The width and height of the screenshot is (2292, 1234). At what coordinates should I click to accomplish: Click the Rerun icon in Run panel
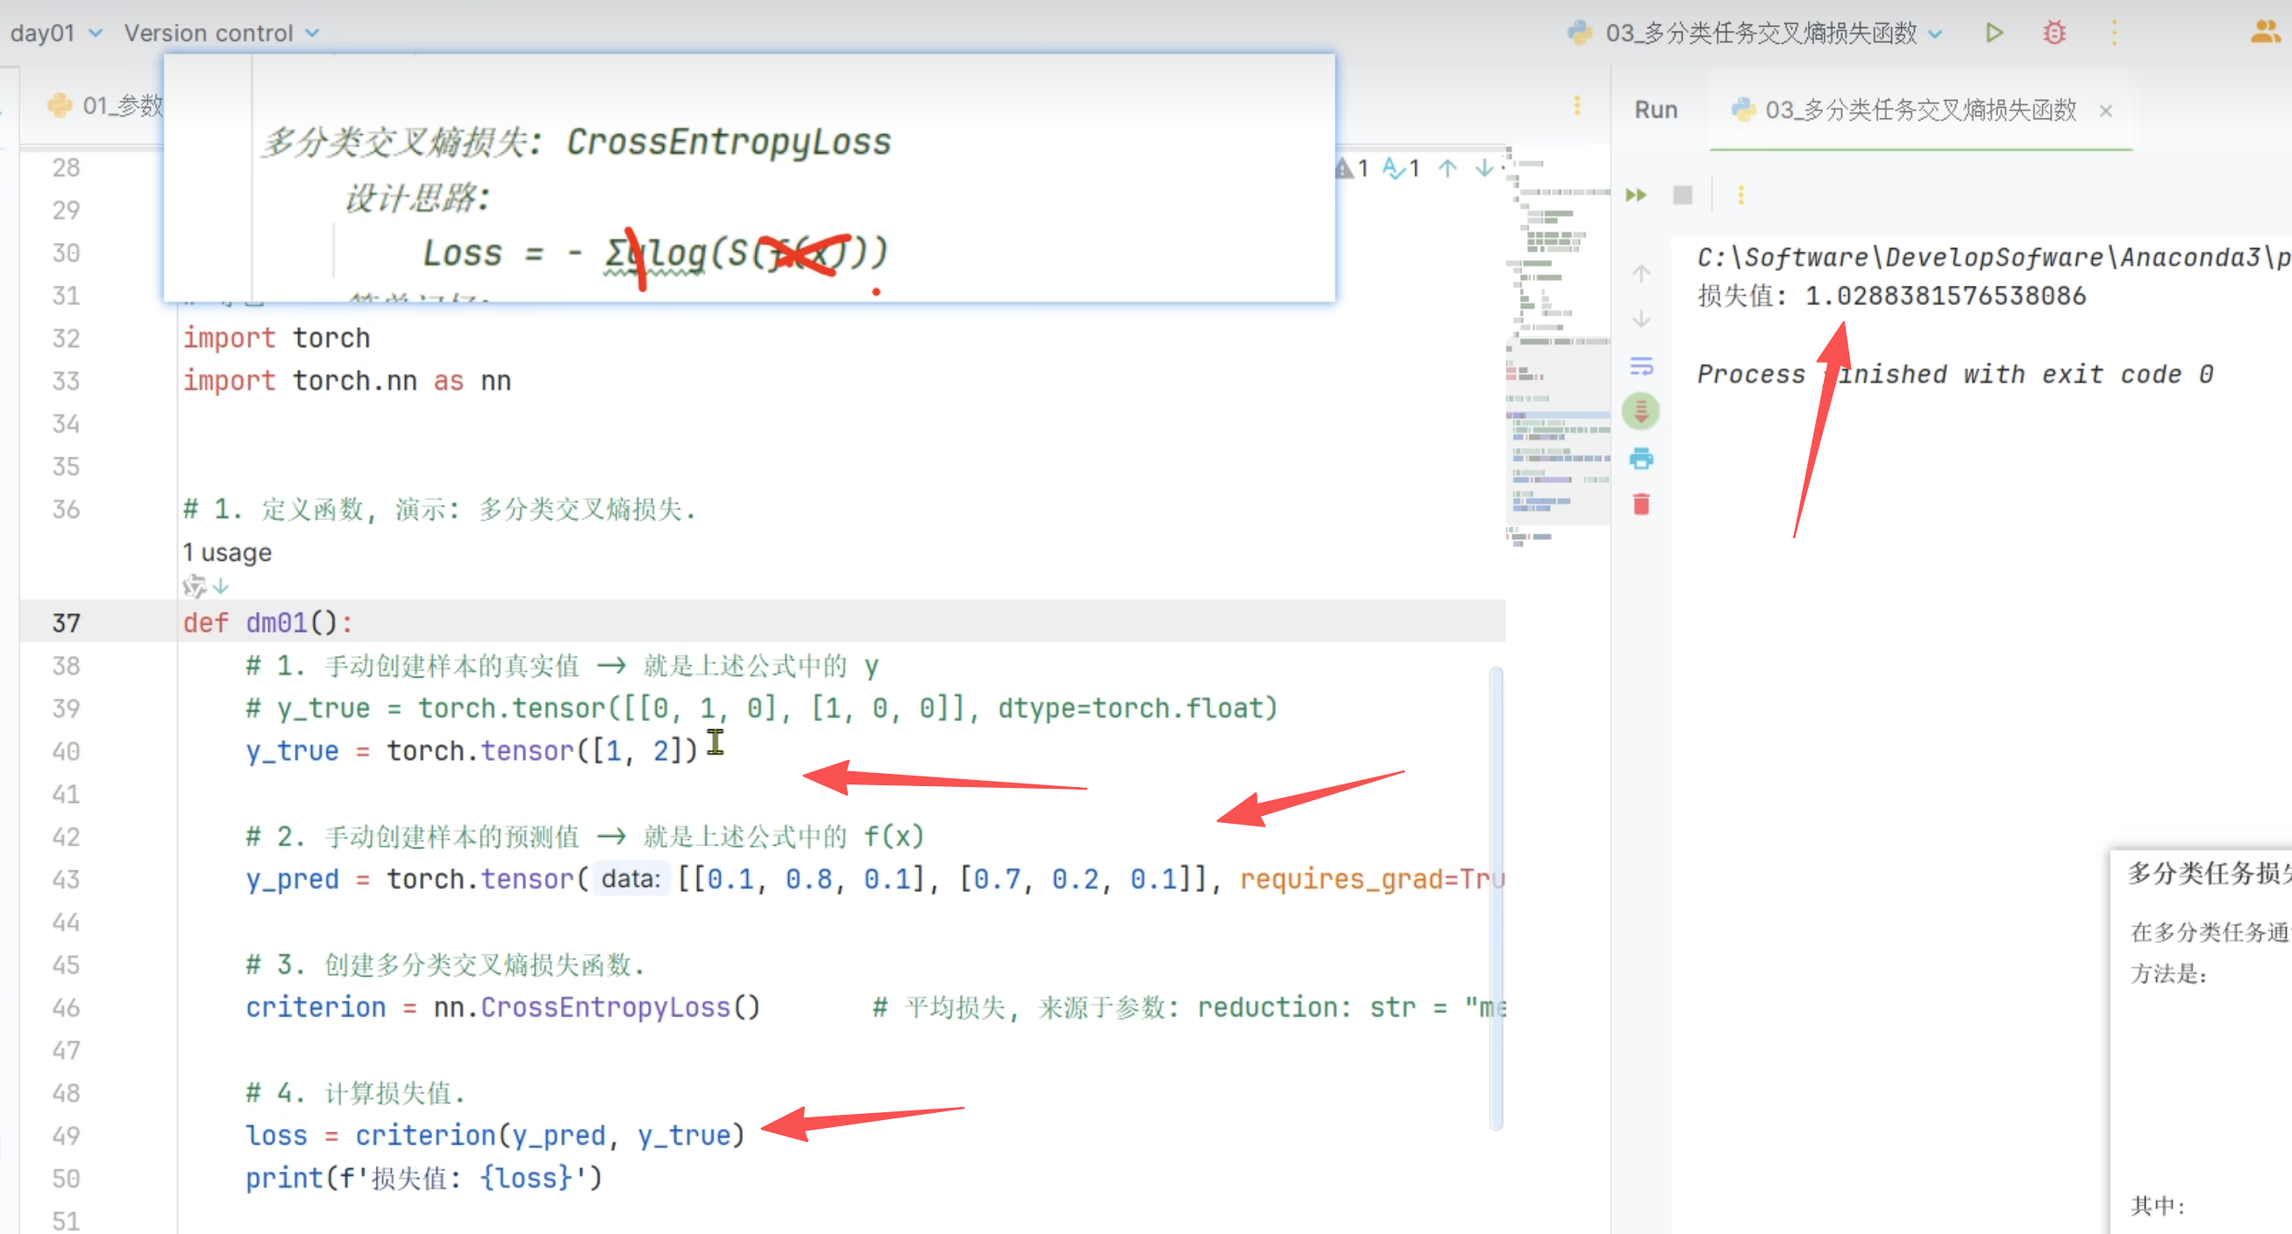click(x=1635, y=195)
